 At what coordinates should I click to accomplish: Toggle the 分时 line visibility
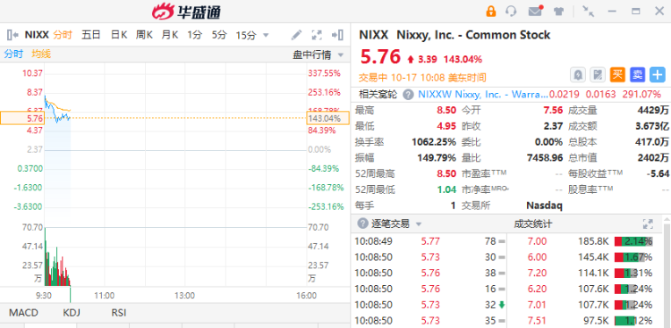13,54
